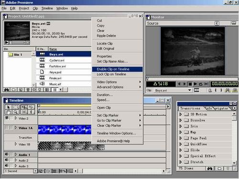Open the Clip dropdown showing Boys.avi

click(189, 90)
